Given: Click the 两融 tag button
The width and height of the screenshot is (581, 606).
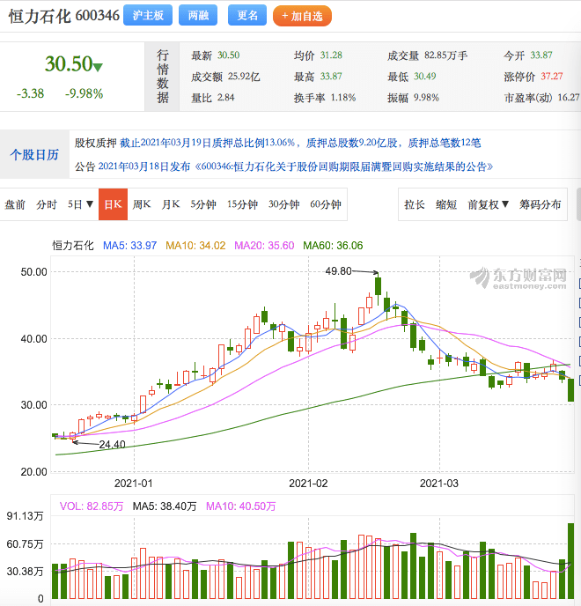Looking at the screenshot, I should [198, 16].
